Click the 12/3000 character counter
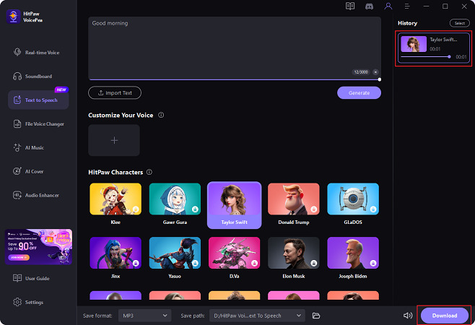The image size is (475, 325). coord(361,71)
